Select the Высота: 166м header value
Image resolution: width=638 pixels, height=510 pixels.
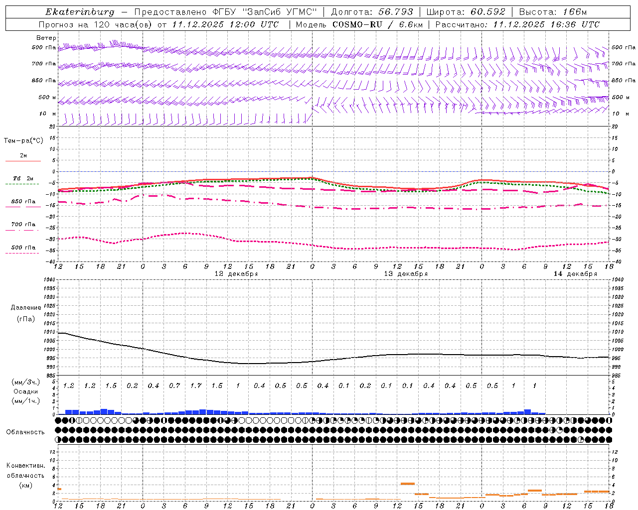click(x=553, y=12)
